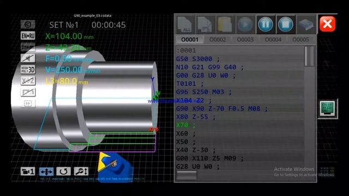Click the vertical scrollbar thumb in code panel
Screen dimensions: 349x196
tap(309, 56)
